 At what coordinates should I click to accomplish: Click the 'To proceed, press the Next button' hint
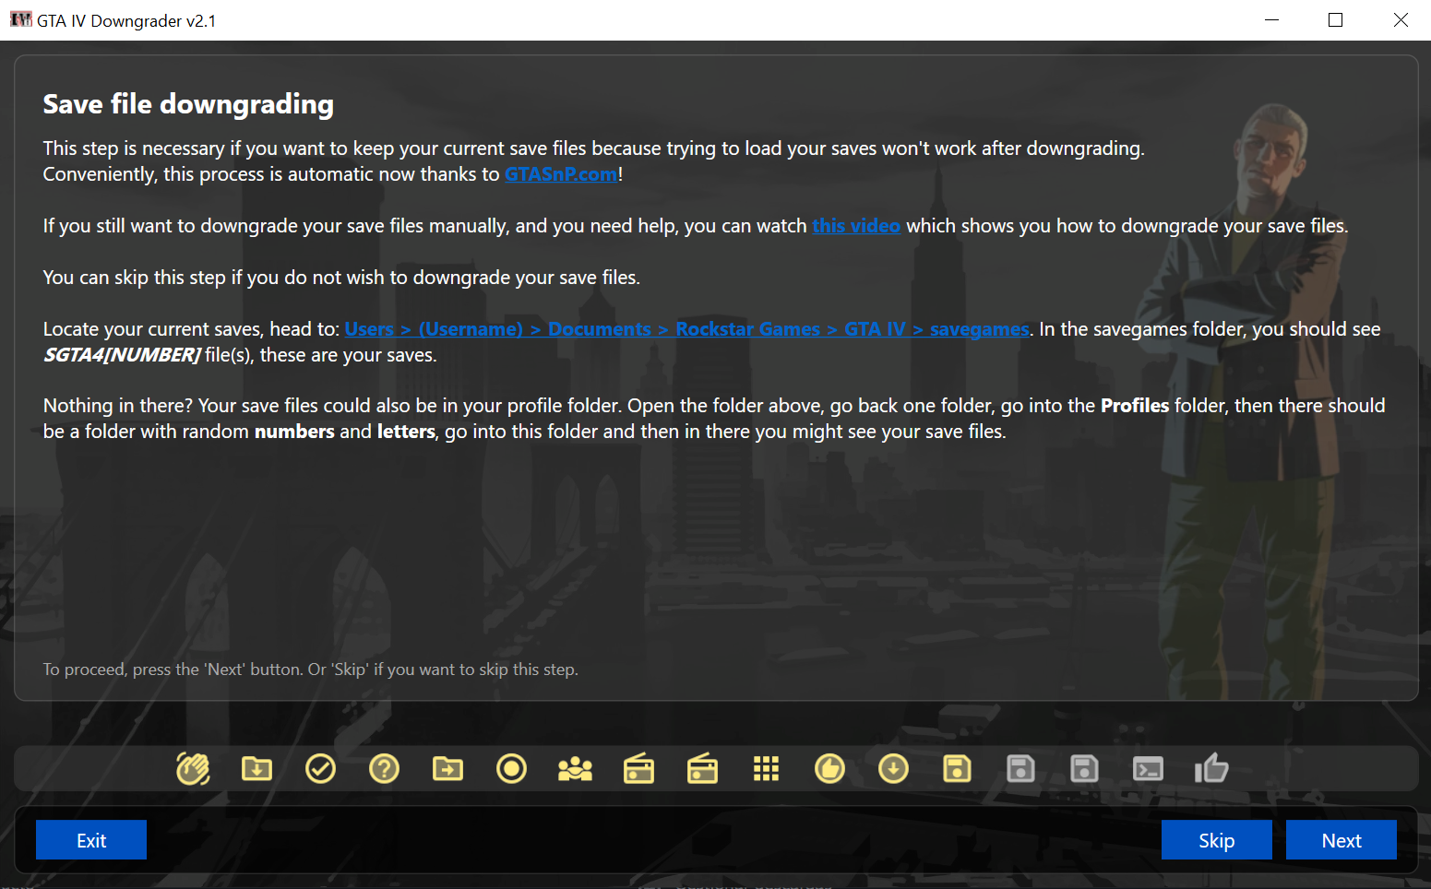pos(310,670)
